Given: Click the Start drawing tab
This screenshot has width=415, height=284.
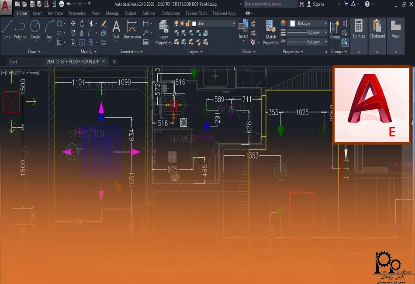Looking at the screenshot, I should tap(13, 61).
